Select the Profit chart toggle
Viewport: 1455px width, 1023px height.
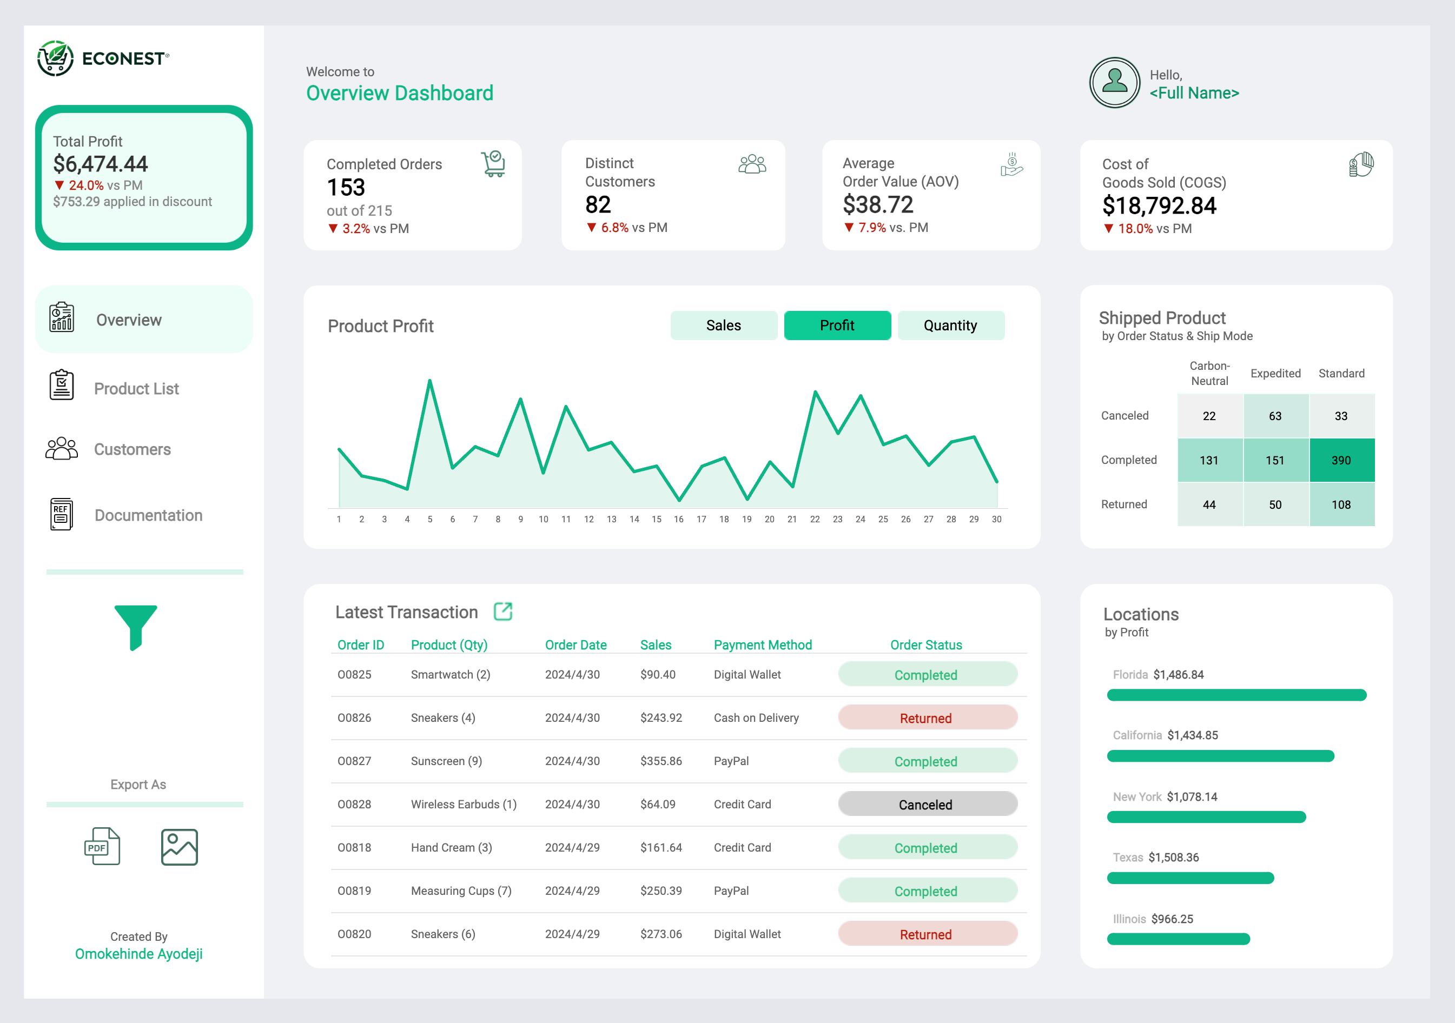click(x=837, y=325)
